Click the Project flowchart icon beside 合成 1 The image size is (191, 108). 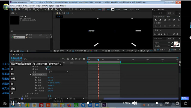point(51,37)
